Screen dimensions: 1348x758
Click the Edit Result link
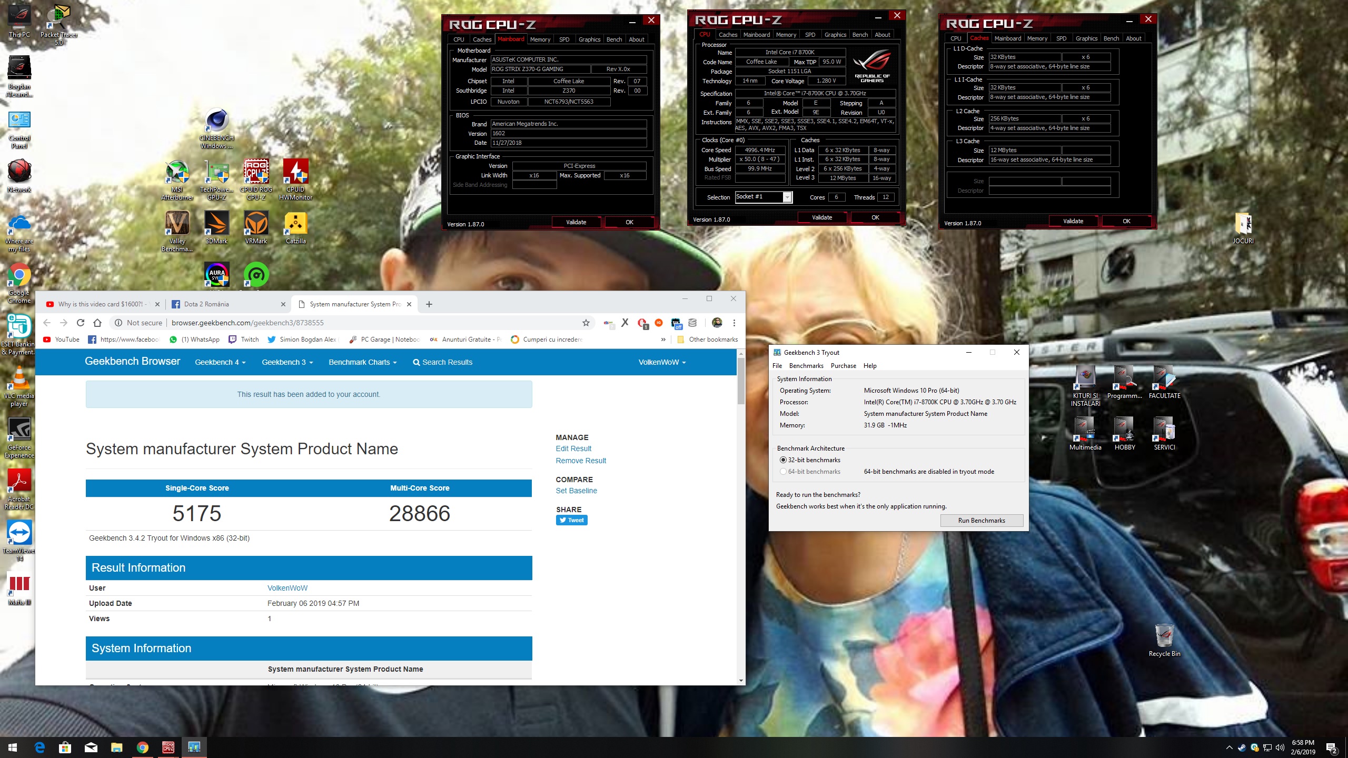(x=573, y=448)
